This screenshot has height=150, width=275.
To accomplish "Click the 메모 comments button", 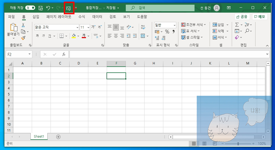I will click(260, 17).
